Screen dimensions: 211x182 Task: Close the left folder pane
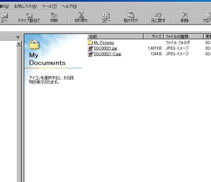(x=18, y=37)
